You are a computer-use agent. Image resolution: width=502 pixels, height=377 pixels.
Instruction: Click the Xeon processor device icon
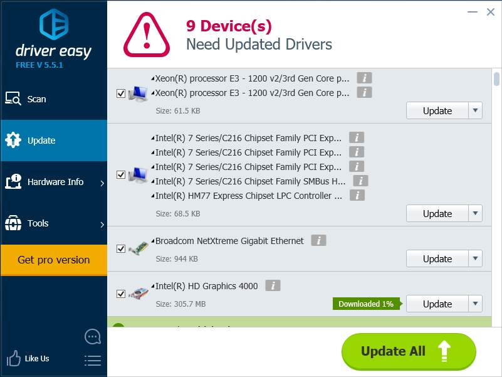tap(138, 93)
